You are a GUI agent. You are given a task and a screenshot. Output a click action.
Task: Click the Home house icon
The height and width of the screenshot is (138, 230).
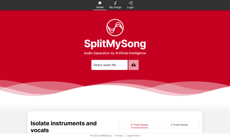100,3
